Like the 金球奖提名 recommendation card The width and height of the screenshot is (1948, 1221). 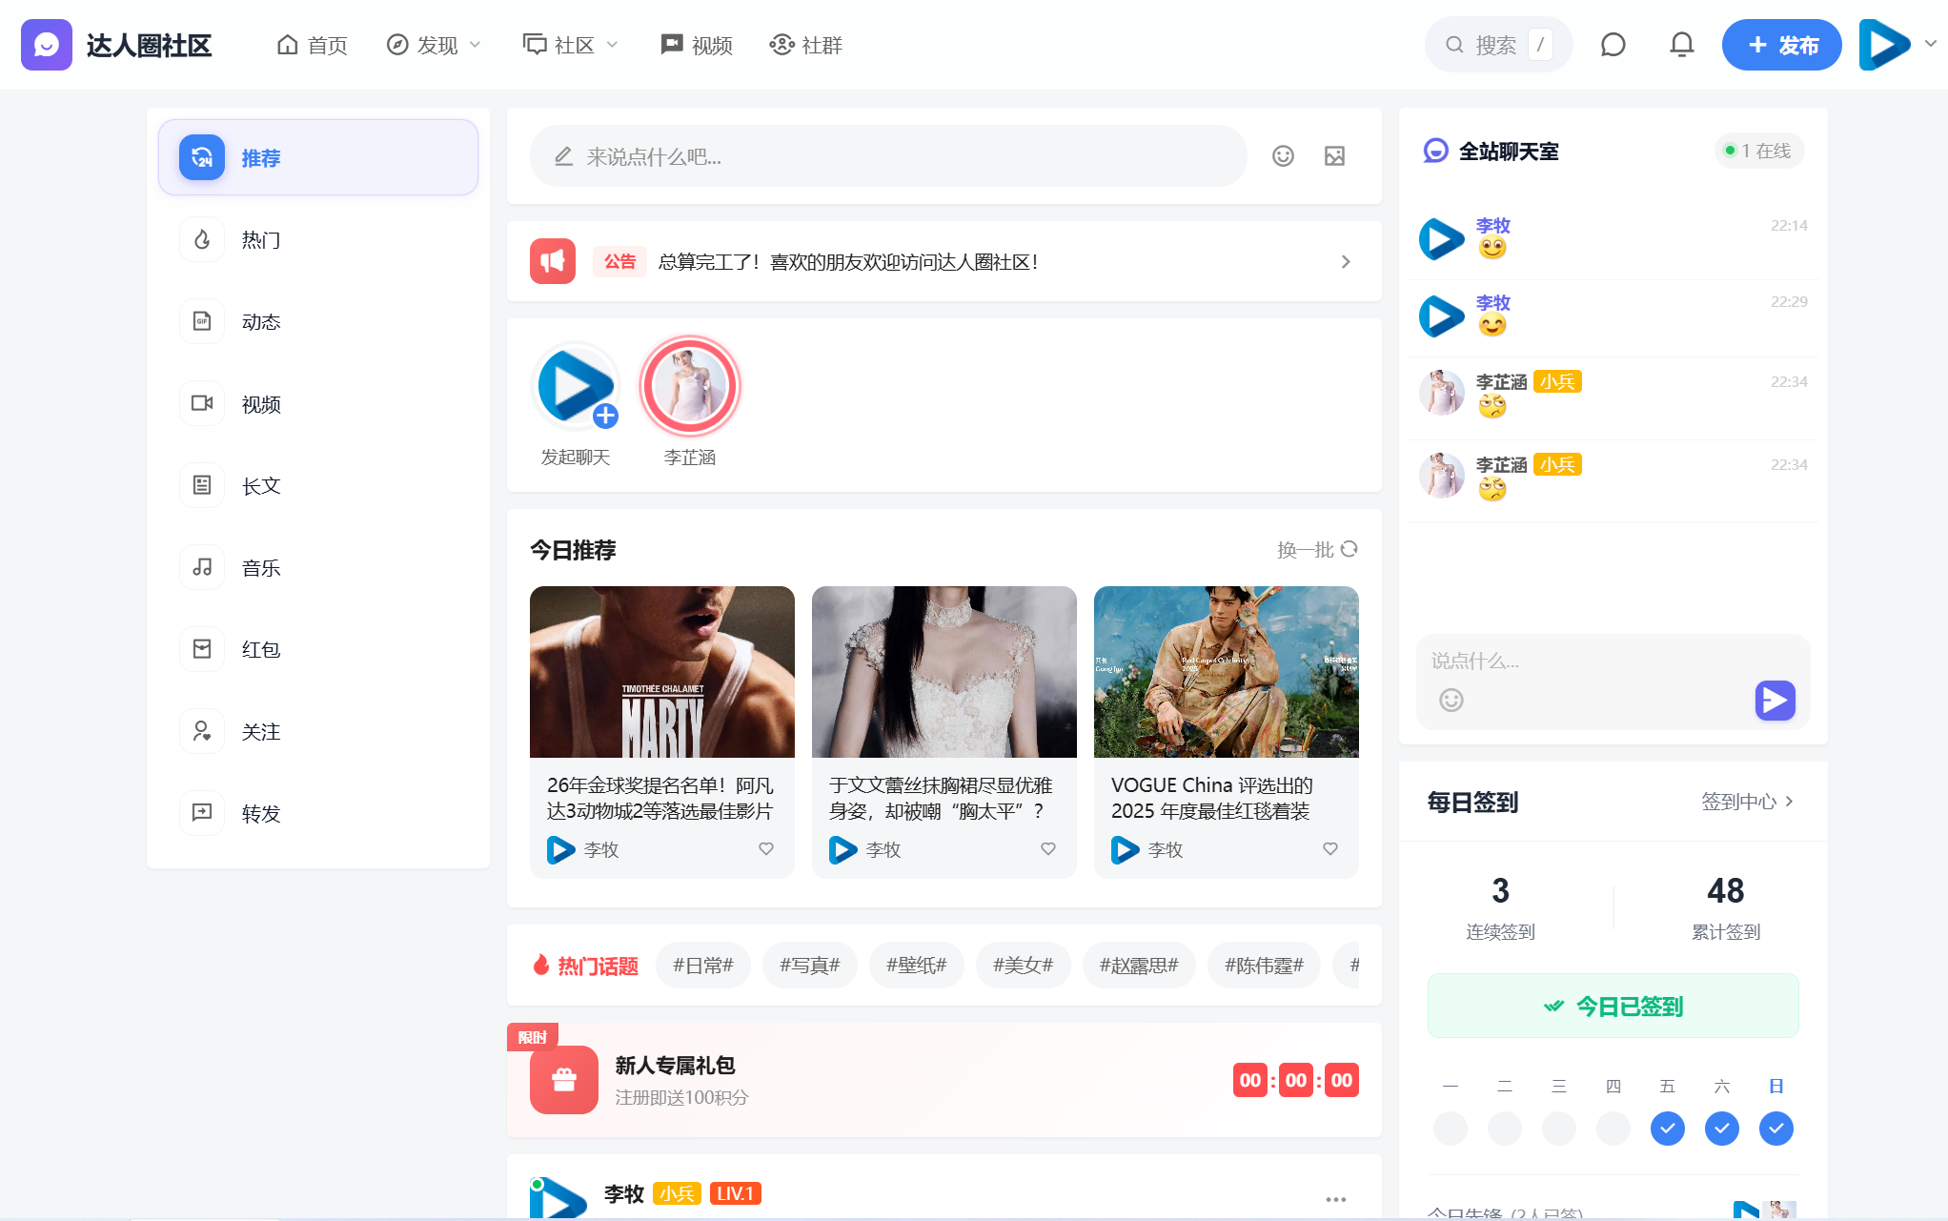point(765,849)
